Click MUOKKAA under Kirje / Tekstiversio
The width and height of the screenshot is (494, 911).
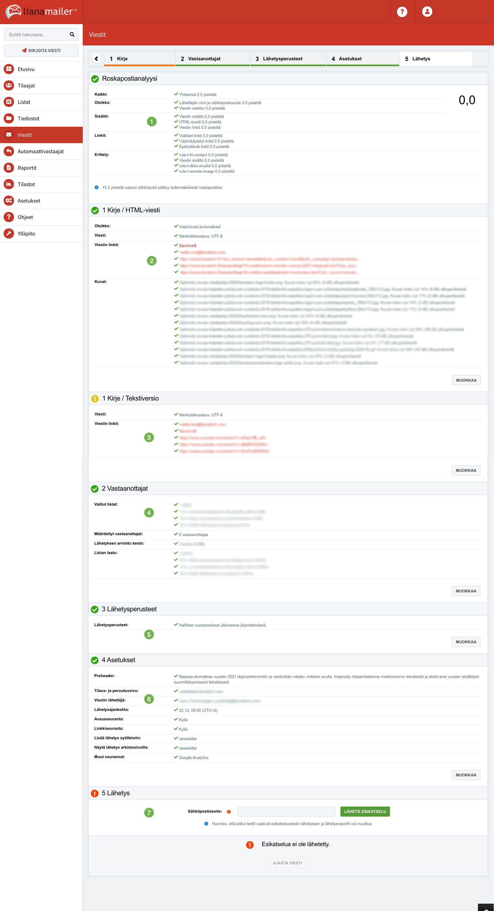click(x=466, y=470)
